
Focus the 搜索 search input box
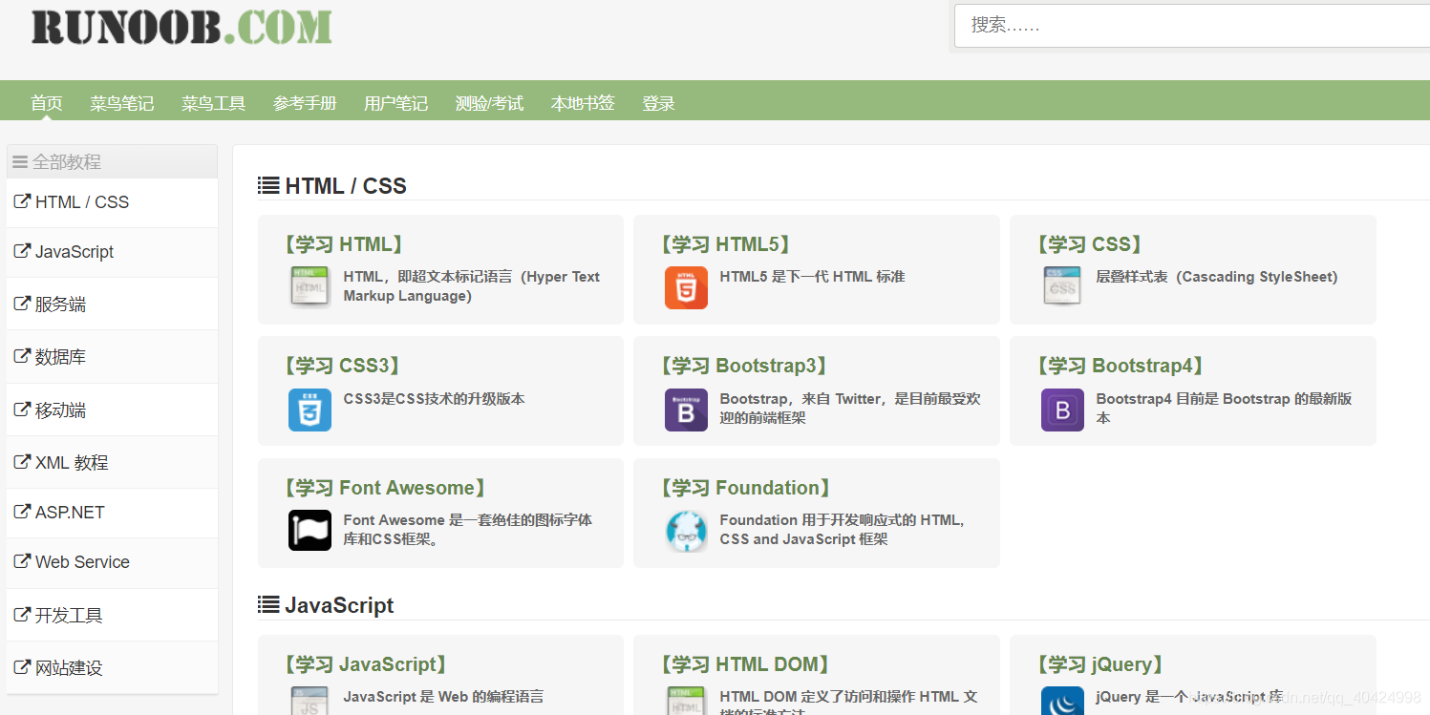pyautogui.click(x=1192, y=26)
